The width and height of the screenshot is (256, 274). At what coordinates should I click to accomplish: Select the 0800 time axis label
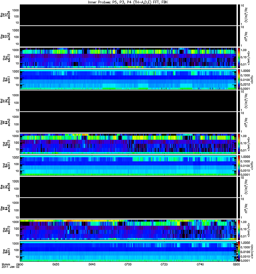coord(236,264)
